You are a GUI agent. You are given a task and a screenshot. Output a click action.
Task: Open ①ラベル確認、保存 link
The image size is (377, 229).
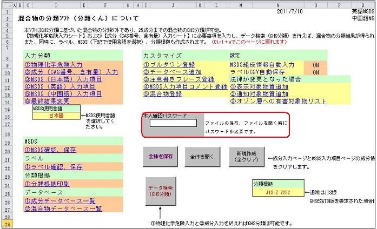pos(54,167)
